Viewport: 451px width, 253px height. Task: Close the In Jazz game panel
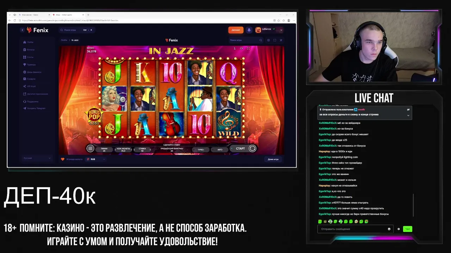point(281,40)
